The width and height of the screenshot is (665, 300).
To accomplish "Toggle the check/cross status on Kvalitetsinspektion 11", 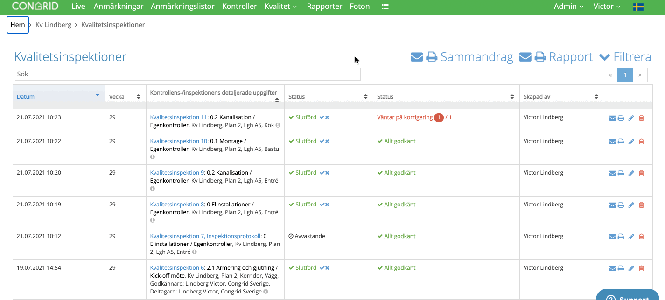I will (324, 117).
